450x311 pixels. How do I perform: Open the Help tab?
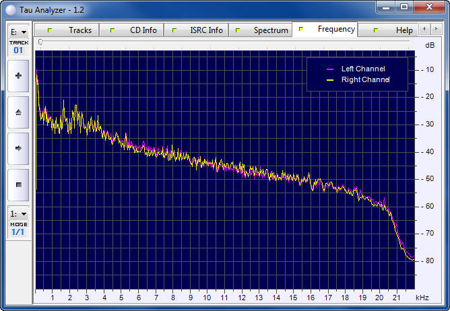[x=395, y=30]
